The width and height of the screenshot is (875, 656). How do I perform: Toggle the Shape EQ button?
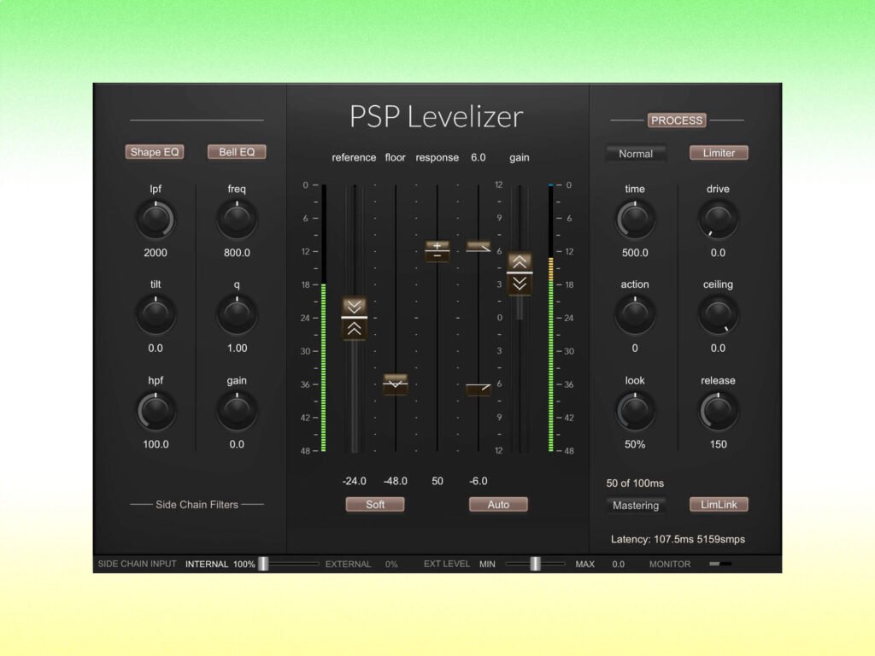(155, 152)
